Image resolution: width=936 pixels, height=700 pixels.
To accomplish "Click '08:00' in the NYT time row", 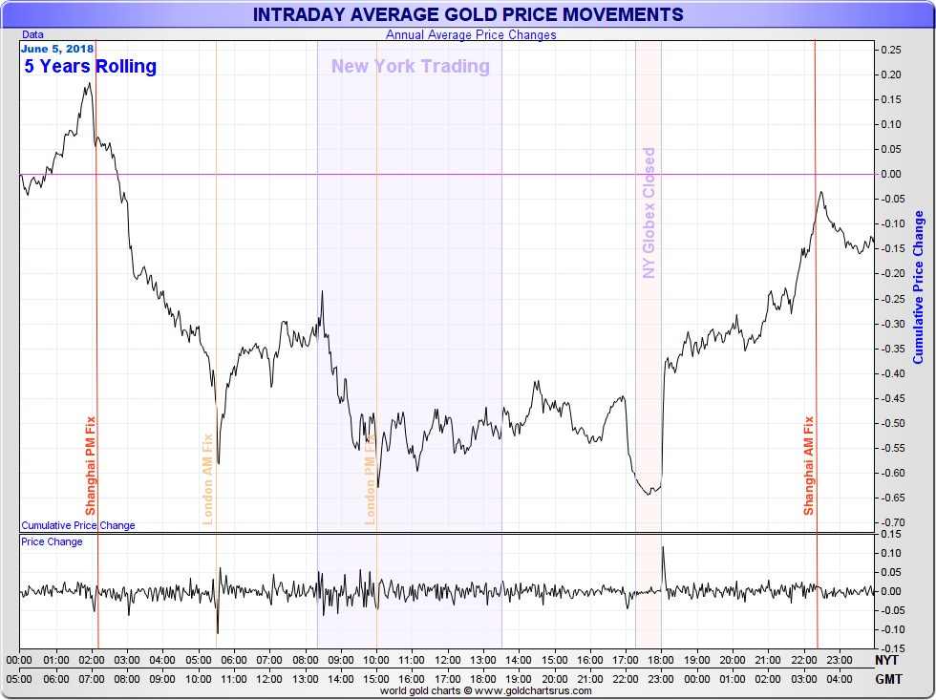I will click(305, 660).
